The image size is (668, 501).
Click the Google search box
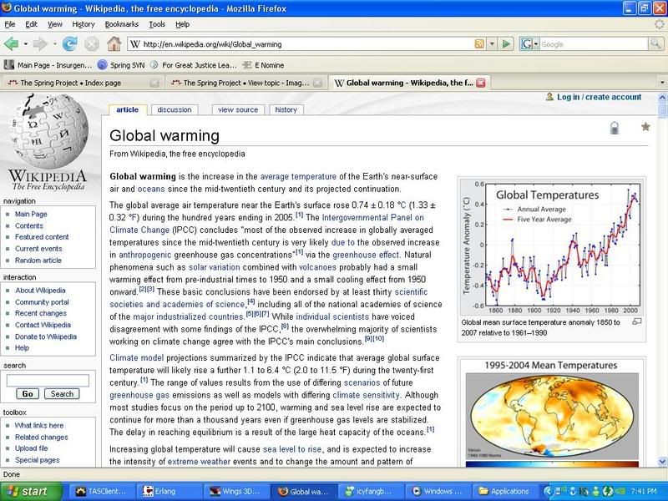[594, 44]
